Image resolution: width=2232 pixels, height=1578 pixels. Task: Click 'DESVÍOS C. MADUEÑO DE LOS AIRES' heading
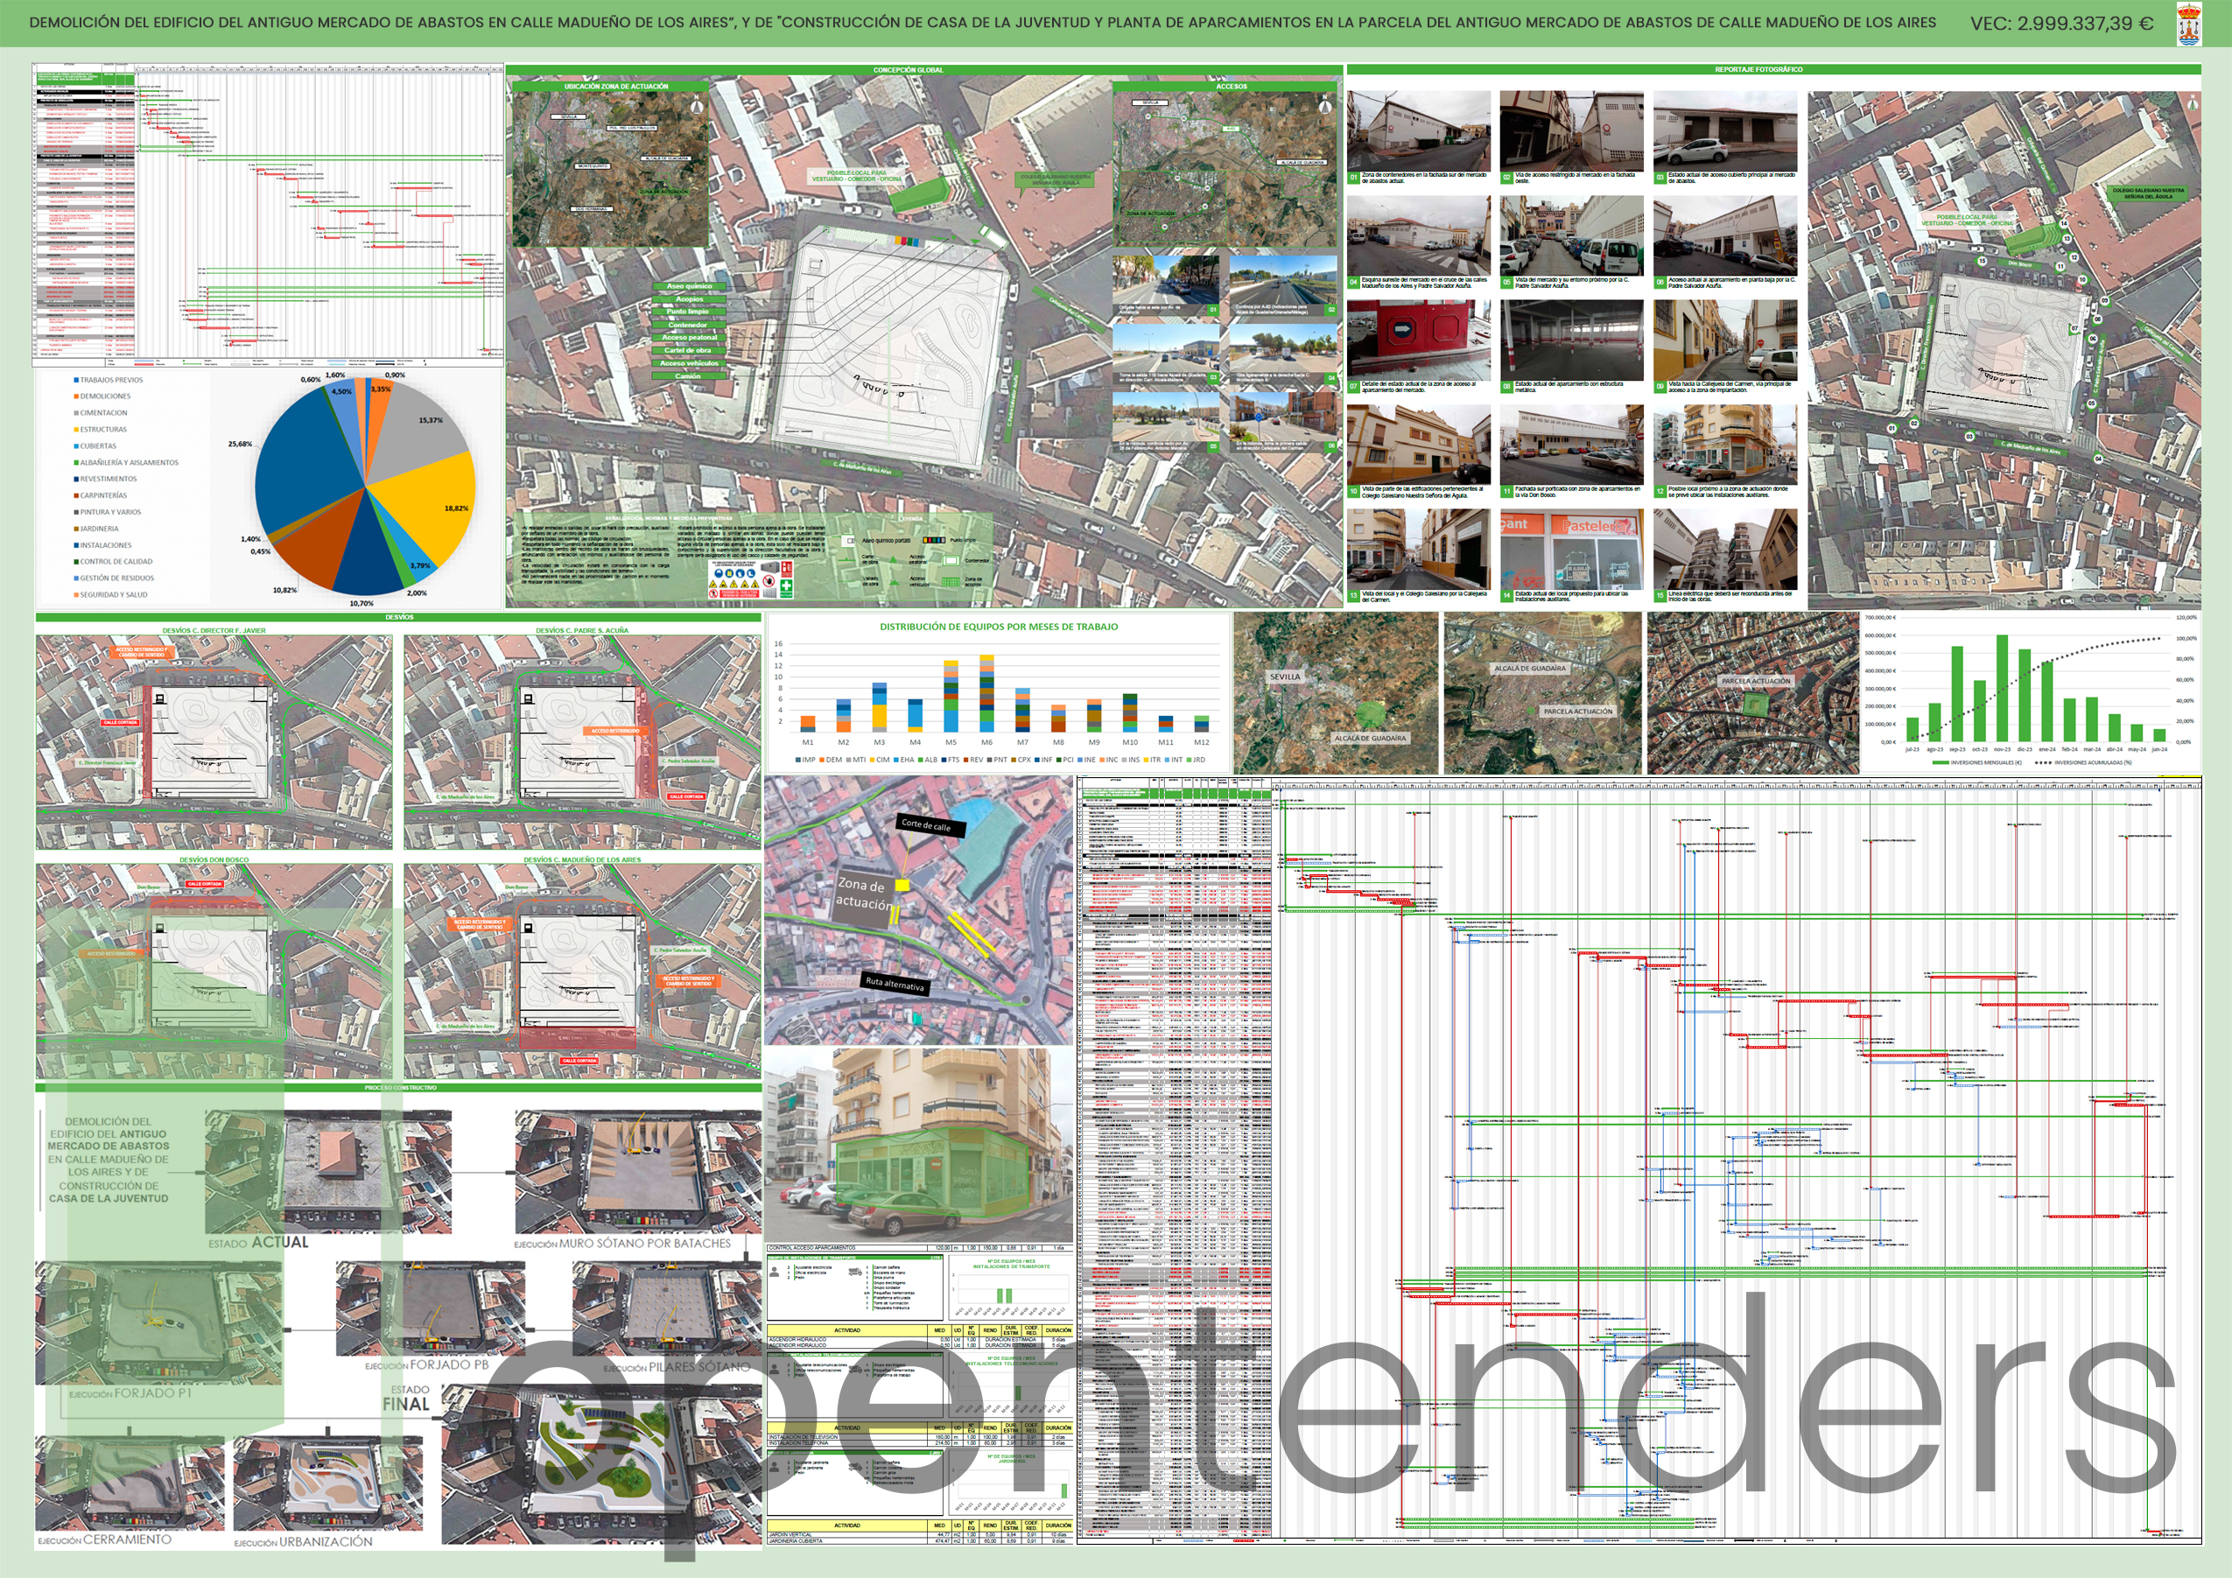581,859
